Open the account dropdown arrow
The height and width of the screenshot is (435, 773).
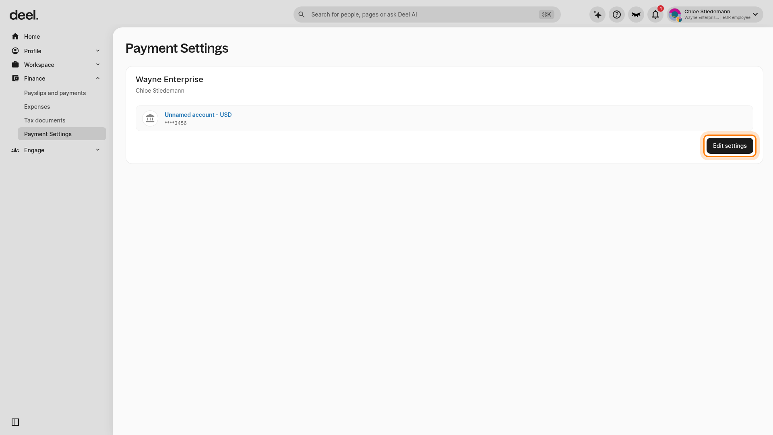click(755, 14)
